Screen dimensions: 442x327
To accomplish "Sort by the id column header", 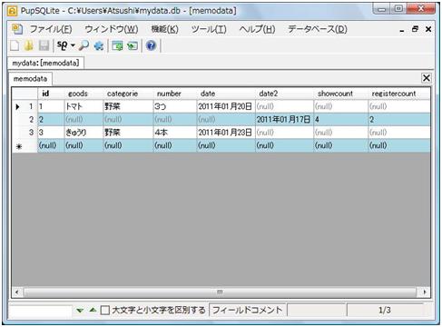I will click(51, 94).
